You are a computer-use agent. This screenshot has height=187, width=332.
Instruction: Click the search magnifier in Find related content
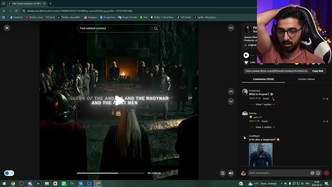pyautogui.click(x=156, y=28)
